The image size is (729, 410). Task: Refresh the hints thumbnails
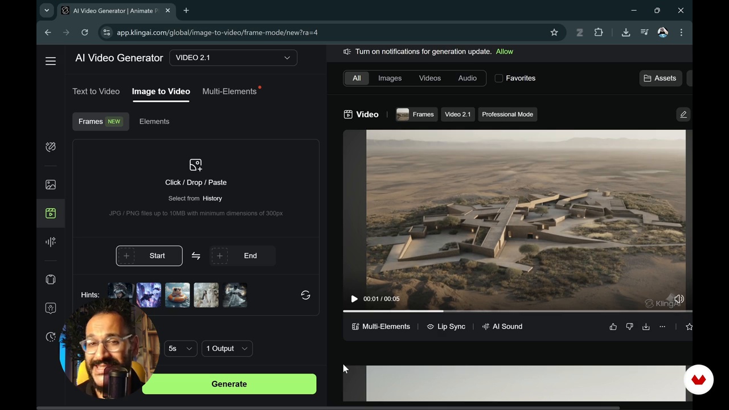tap(305, 295)
